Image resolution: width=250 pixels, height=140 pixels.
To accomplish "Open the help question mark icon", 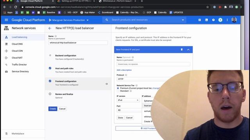I will [x=213, y=20].
